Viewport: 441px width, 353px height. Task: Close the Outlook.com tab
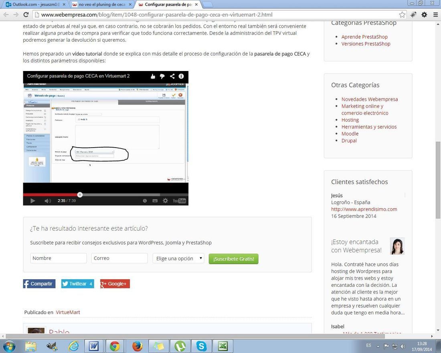coord(64,4)
